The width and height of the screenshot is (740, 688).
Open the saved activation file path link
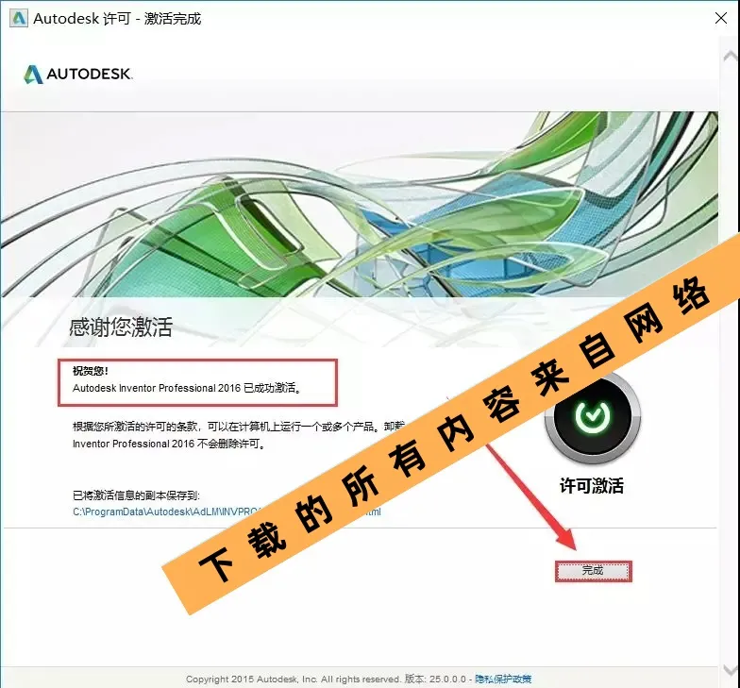227,512
